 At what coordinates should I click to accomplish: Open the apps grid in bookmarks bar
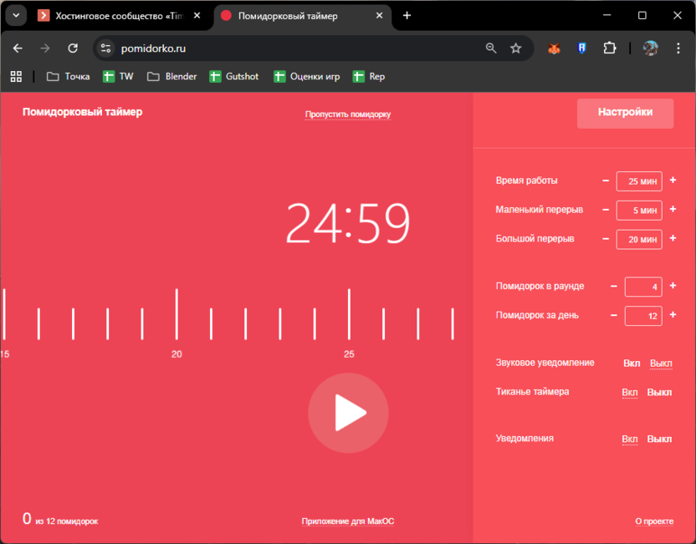coord(16,76)
